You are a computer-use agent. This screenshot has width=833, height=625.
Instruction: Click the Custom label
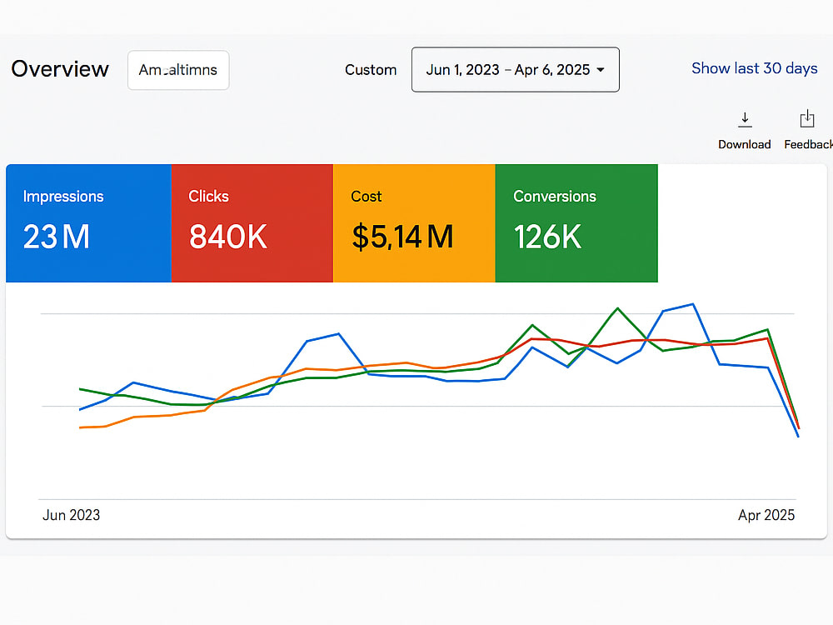(371, 70)
